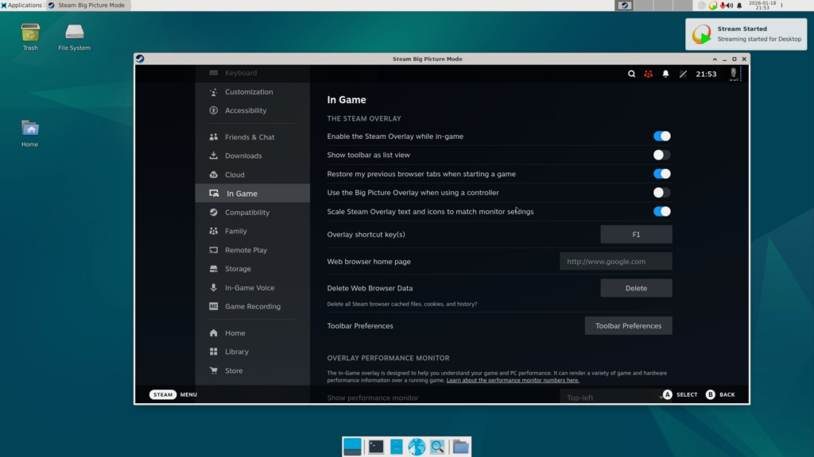Open the Toolbar Preferences button

click(628, 326)
